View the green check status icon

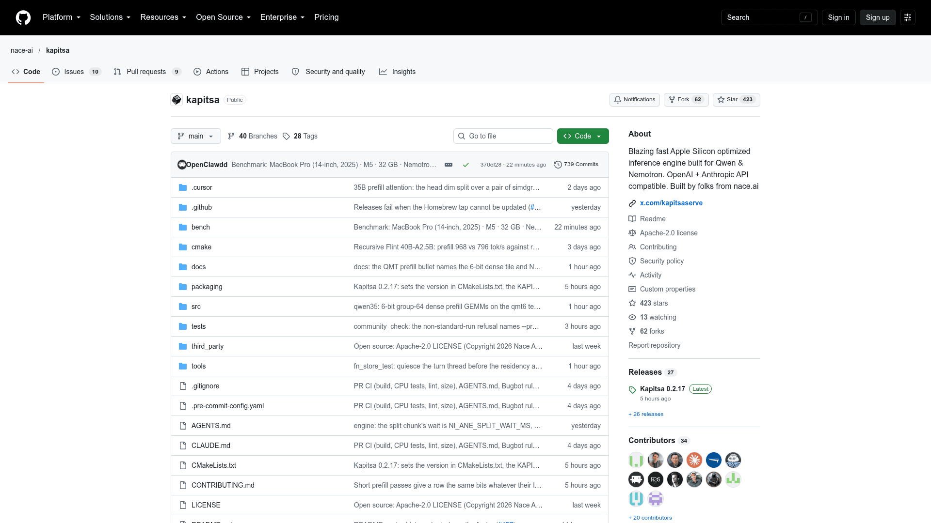[466, 165]
